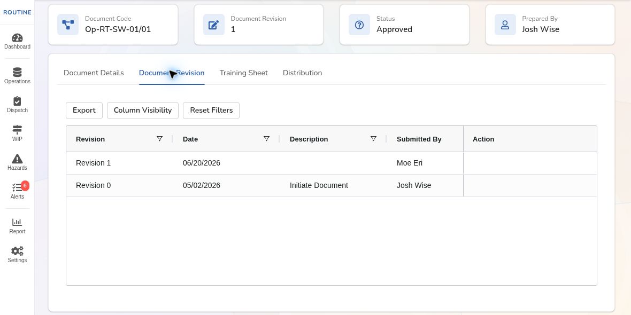
Task: Open filter on Date column
Action: [x=266, y=139]
